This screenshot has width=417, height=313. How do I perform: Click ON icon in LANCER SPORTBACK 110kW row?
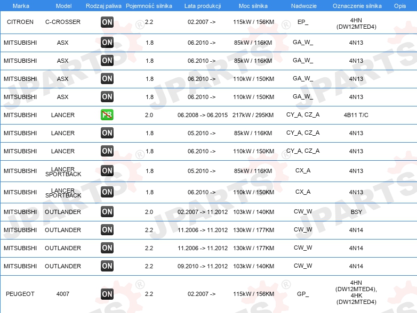click(107, 192)
